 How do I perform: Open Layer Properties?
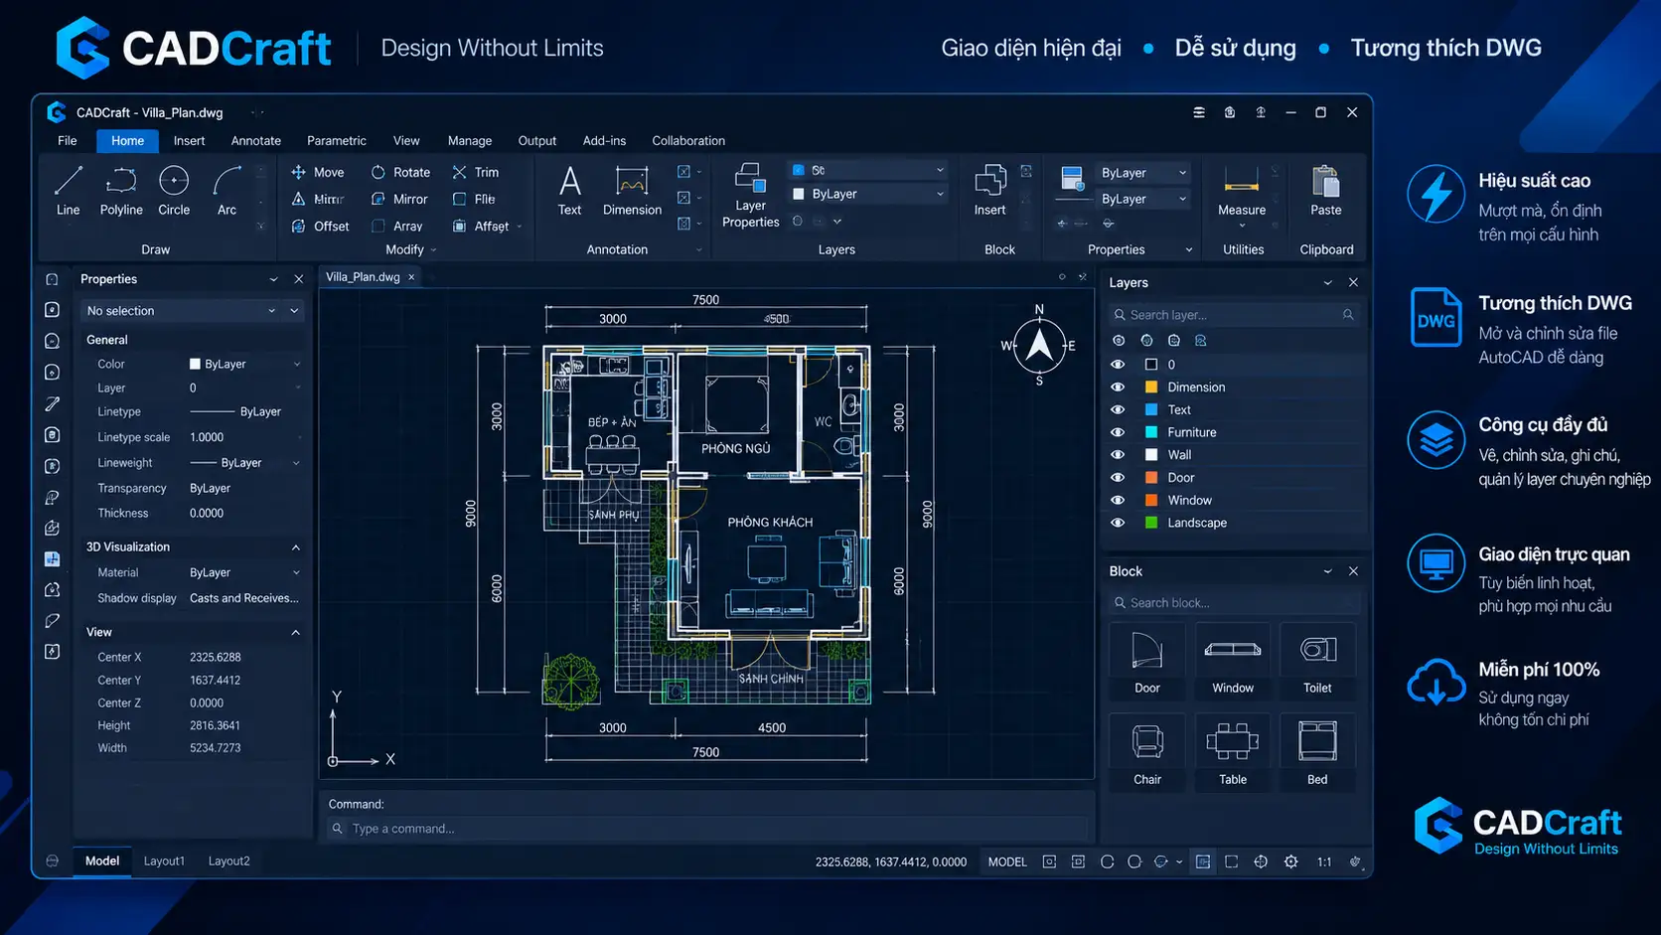(750, 196)
